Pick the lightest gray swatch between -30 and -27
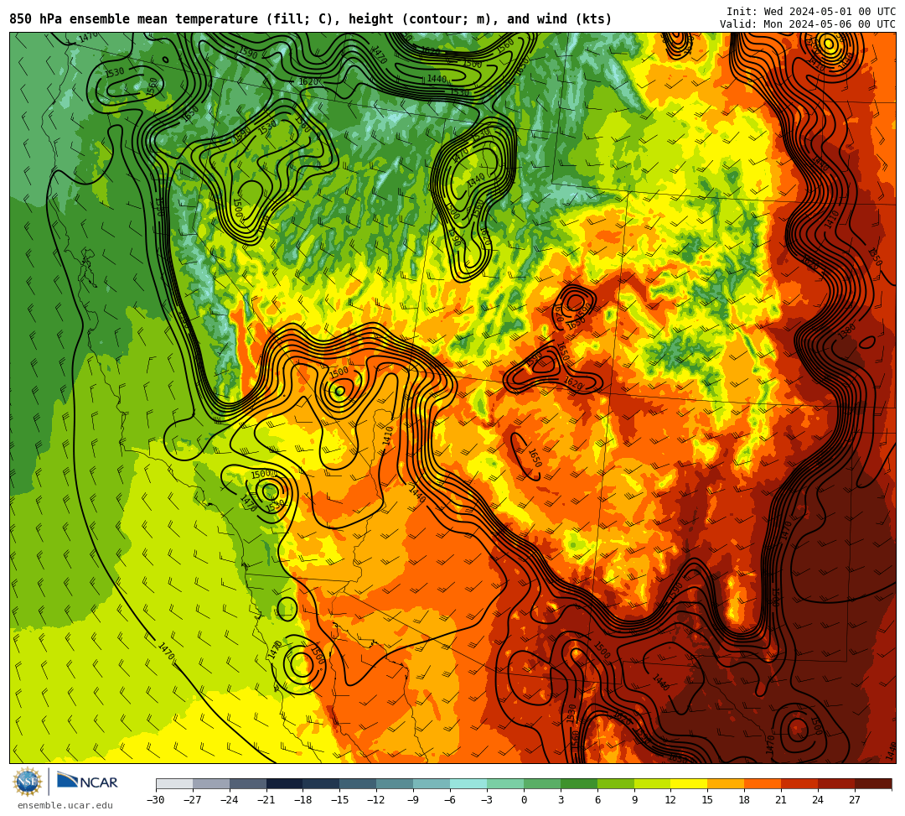This screenshot has height=816, width=905. tap(174, 783)
